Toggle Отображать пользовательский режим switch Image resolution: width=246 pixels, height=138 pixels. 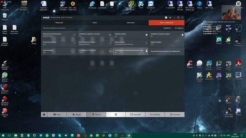click(146, 51)
